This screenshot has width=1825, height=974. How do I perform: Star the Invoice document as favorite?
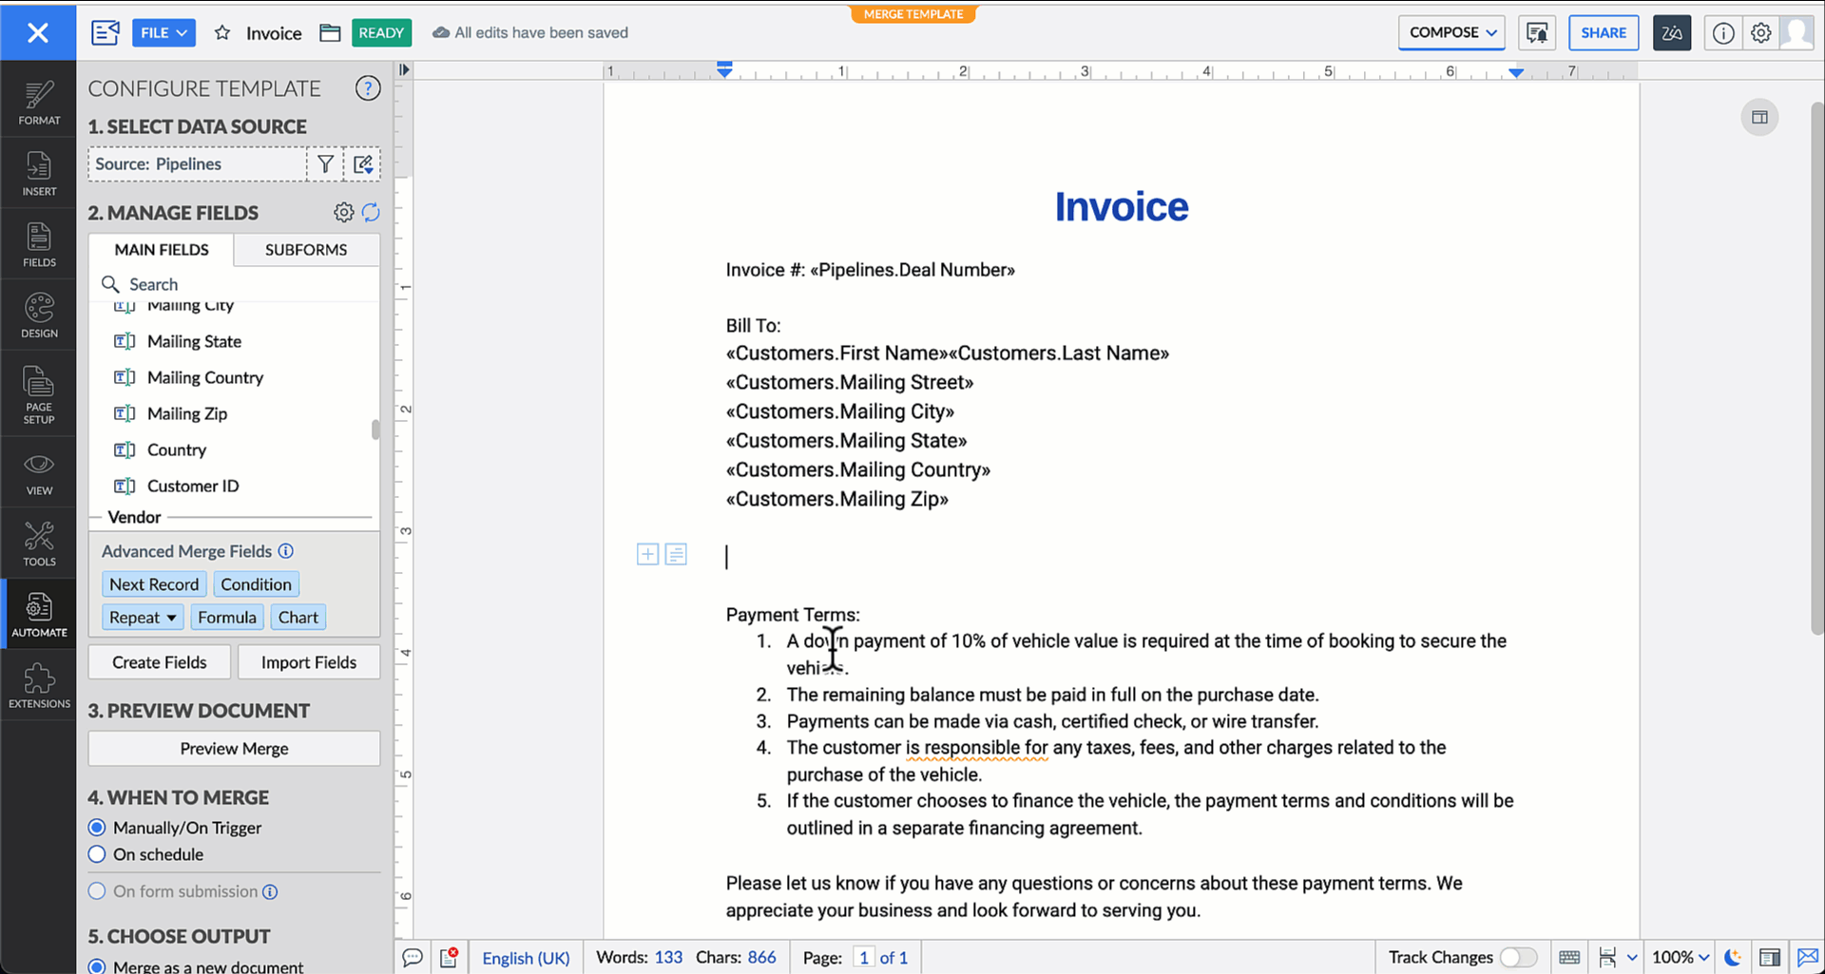[x=222, y=33]
